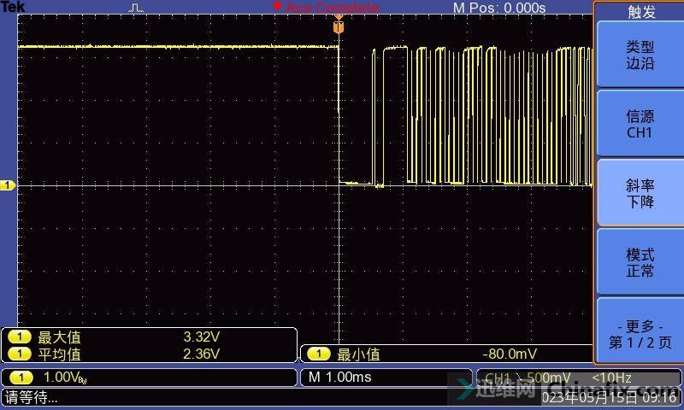Click the orange trigger position marker
The image size is (684, 410).
point(339,27)
